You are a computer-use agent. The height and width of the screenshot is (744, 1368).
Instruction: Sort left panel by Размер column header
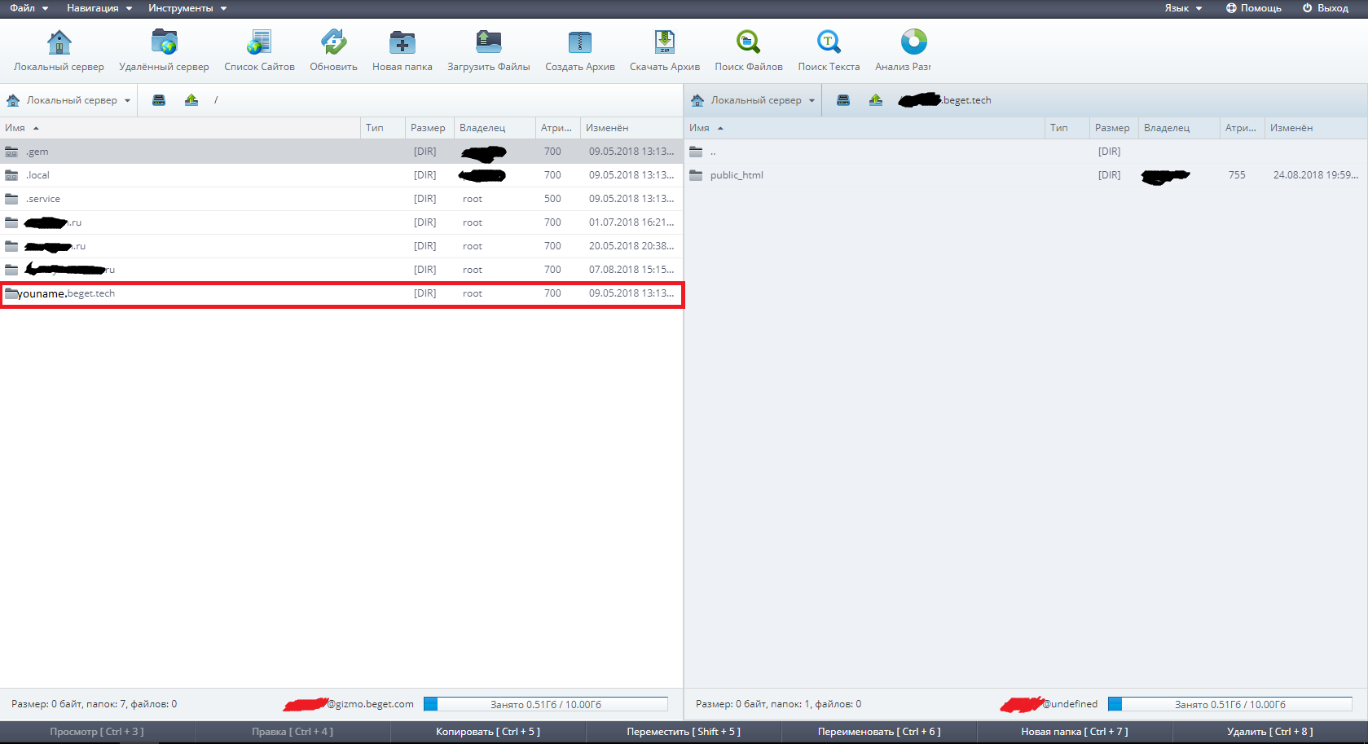tap(428, 128)
